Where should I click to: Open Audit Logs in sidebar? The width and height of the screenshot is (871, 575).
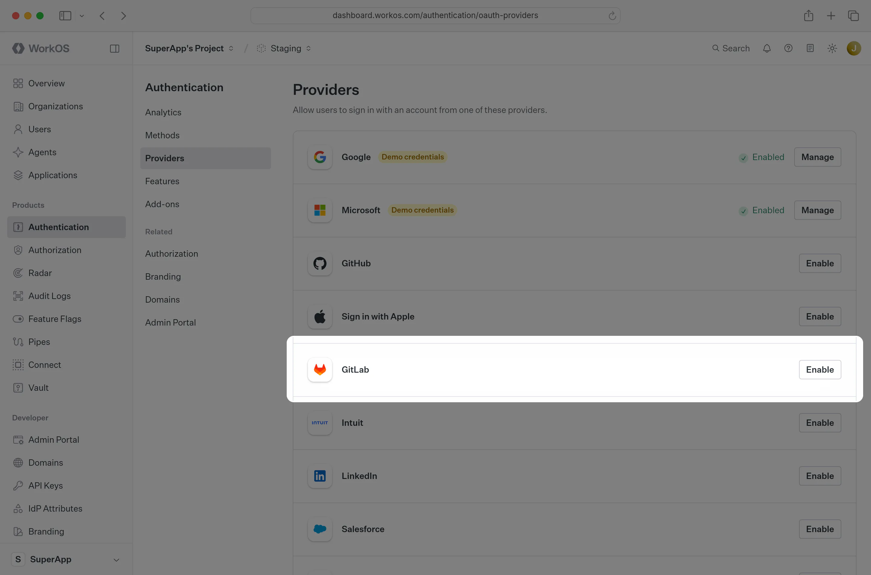coord(67,296)
